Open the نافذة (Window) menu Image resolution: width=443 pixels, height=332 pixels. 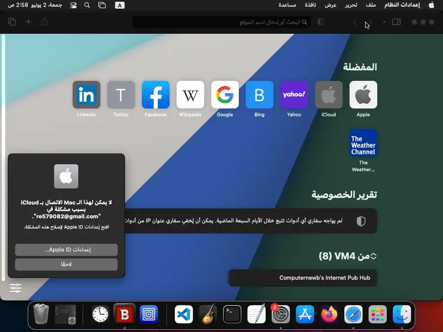[x=310, y=5]
